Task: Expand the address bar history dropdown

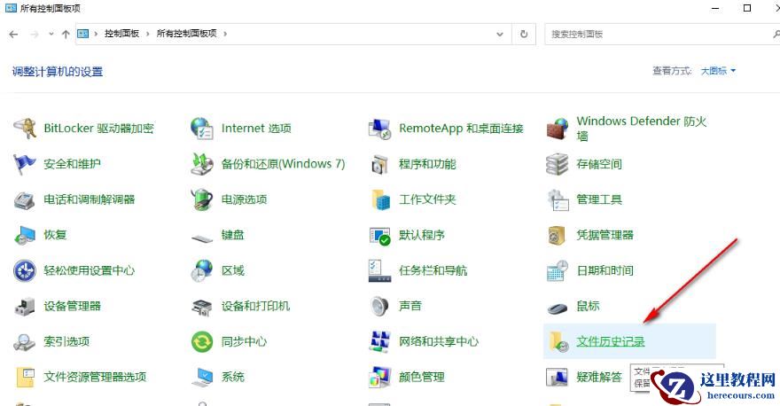Action: [500, 34]
